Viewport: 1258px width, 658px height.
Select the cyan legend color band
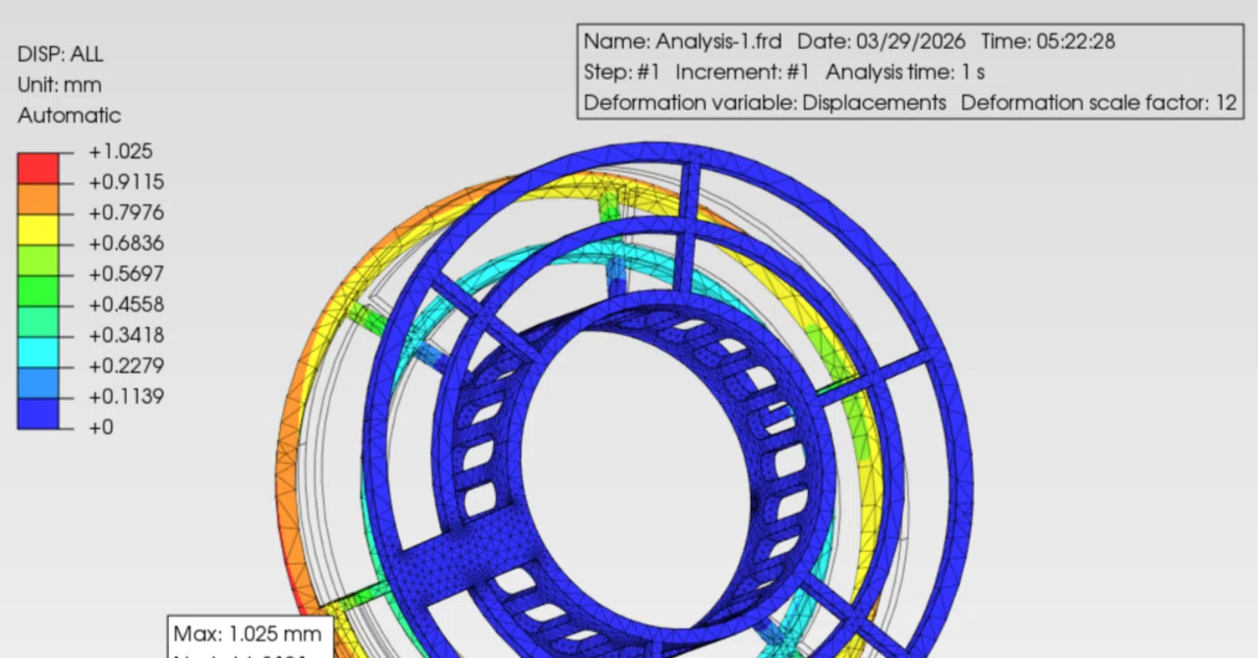click(x=38, y=351)
